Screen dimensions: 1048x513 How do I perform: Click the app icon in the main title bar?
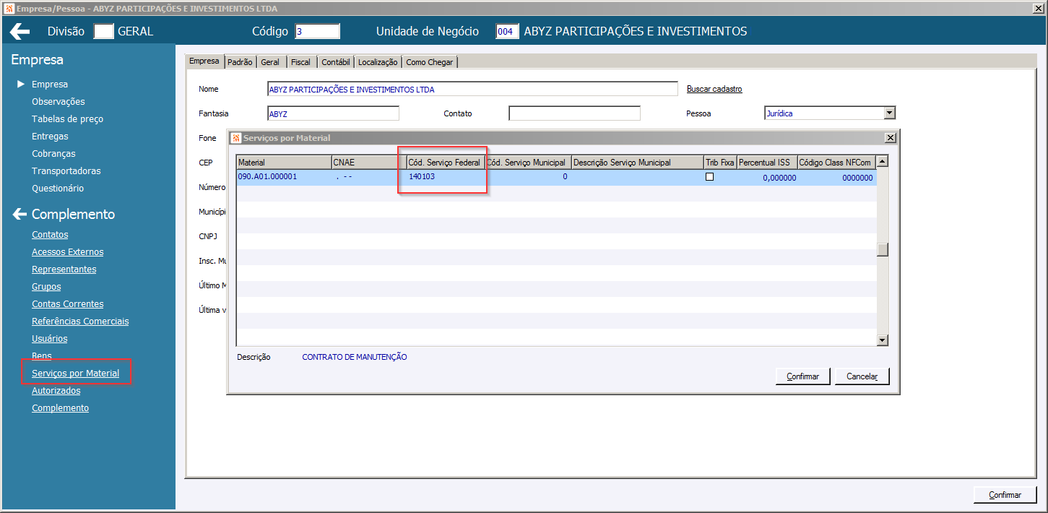pyautogui.click(x=9, y=9)
